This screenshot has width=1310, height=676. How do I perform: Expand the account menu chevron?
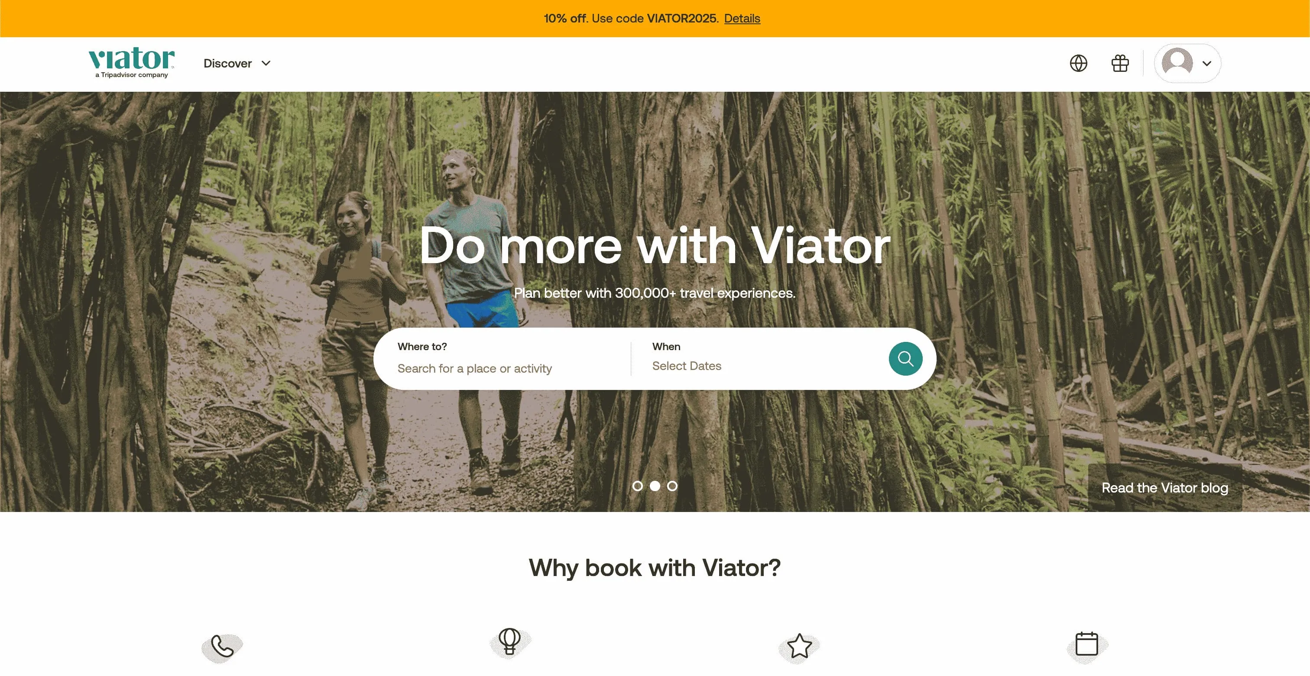[x=1207, y=64]
